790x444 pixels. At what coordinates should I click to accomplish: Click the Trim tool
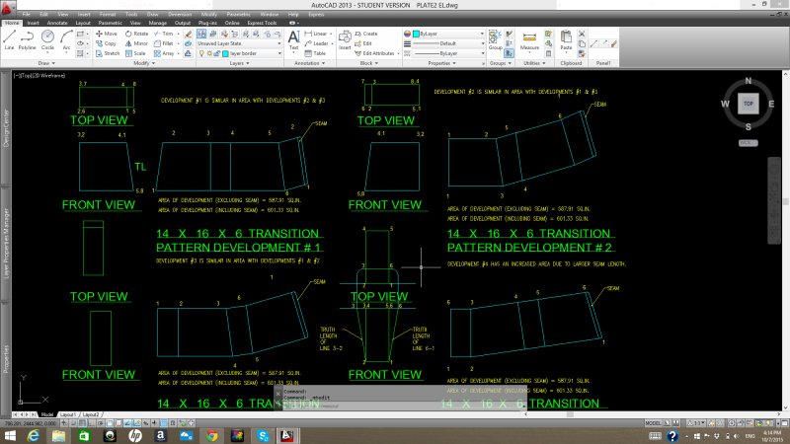click(x=164, y=34)
